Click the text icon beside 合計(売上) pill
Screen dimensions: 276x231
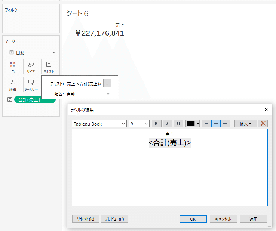[x=10, y=99]
